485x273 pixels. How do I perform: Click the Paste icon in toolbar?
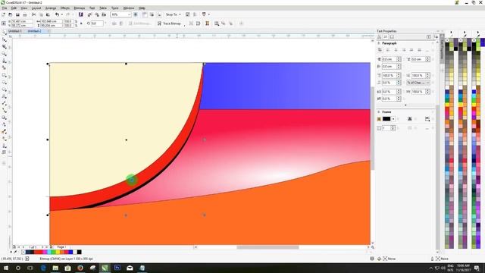[x=48, y=14]
